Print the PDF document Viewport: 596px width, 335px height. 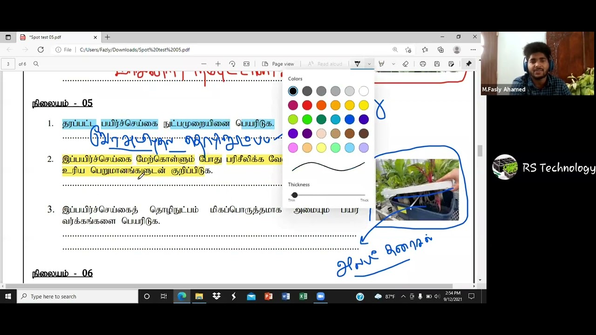423,64
